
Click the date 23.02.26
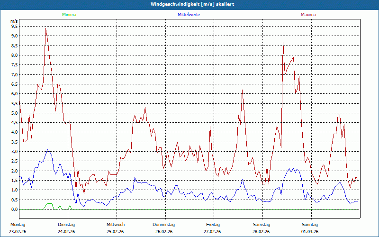coord(18,232)
